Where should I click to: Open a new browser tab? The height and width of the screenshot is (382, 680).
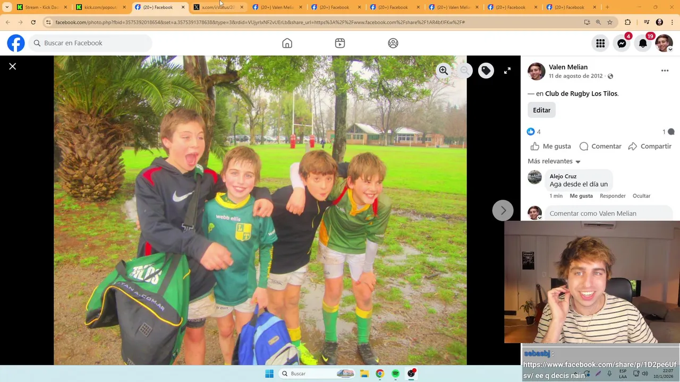(607, 7)
